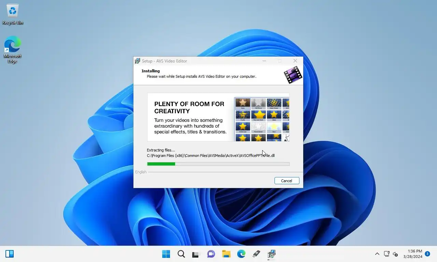This screenshot has width=437, height=262.
Task: Click the "English" language label
Action: pyautogui.click(x=141, y=172)
